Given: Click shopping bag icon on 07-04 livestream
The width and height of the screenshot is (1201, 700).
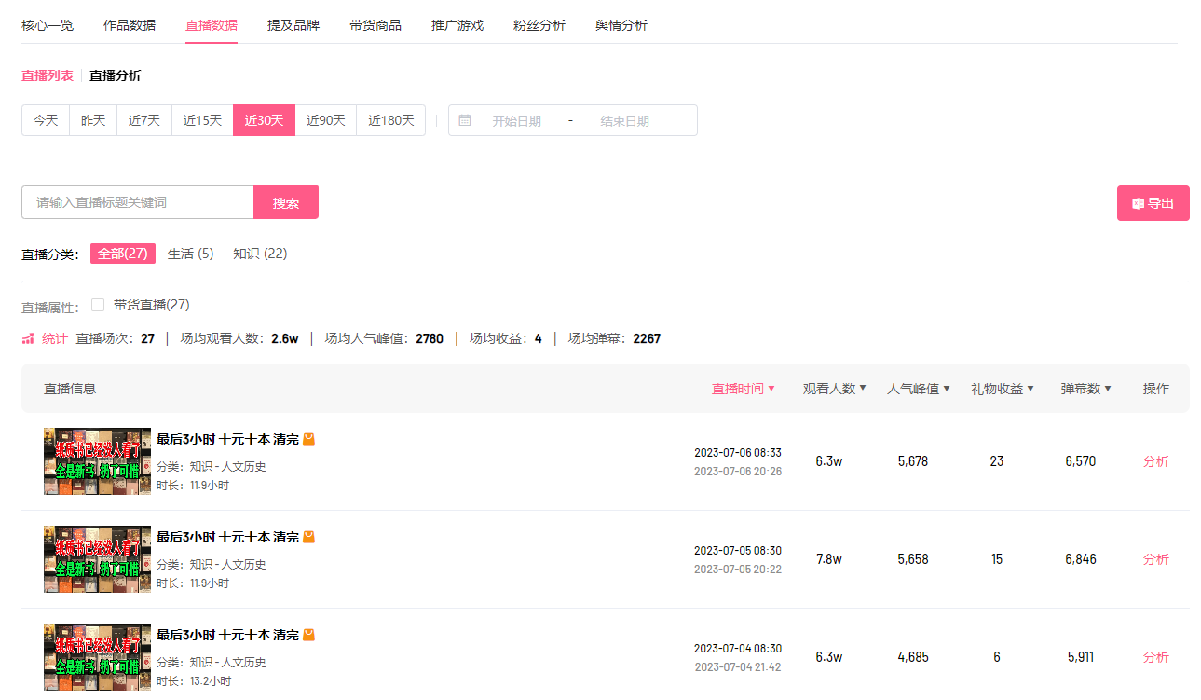Looking at the screenshot, I should tap(309, 635).
